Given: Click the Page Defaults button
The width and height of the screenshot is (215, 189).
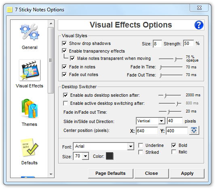Looking at the screenshot, I should (111, 174).
